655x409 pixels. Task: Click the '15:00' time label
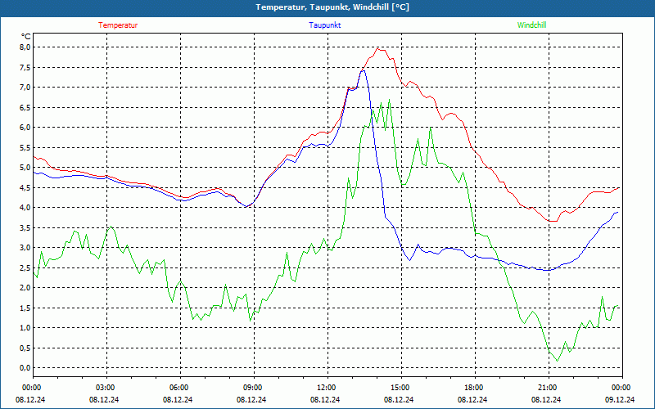(401, 388)
